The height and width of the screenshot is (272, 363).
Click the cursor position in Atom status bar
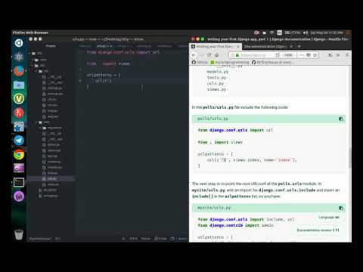58,239
